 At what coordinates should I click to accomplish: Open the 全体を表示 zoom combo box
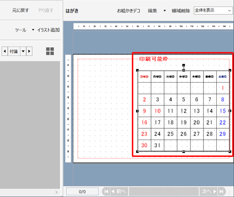click(213, 10)
